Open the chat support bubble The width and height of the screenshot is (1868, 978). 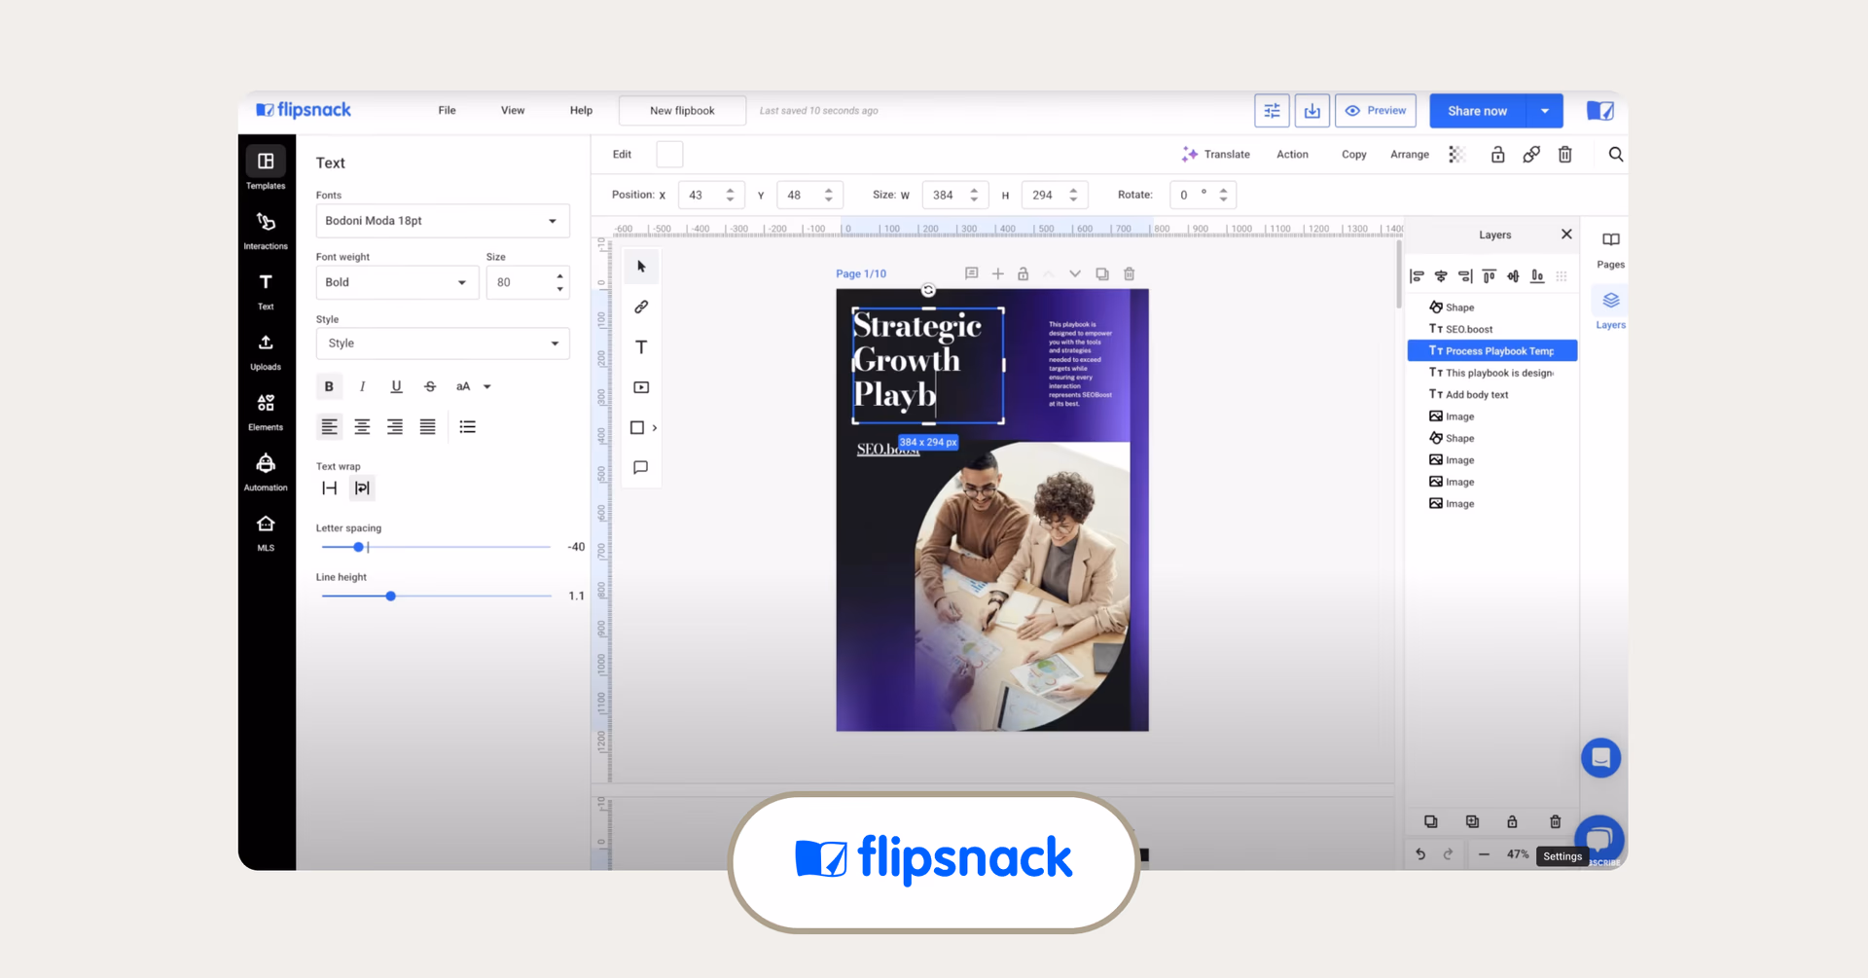click(1601, 758)
